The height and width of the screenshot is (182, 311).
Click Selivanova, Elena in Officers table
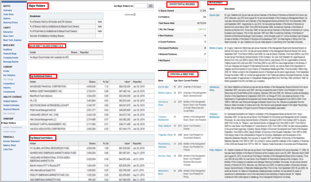click(x=163, y=103)
